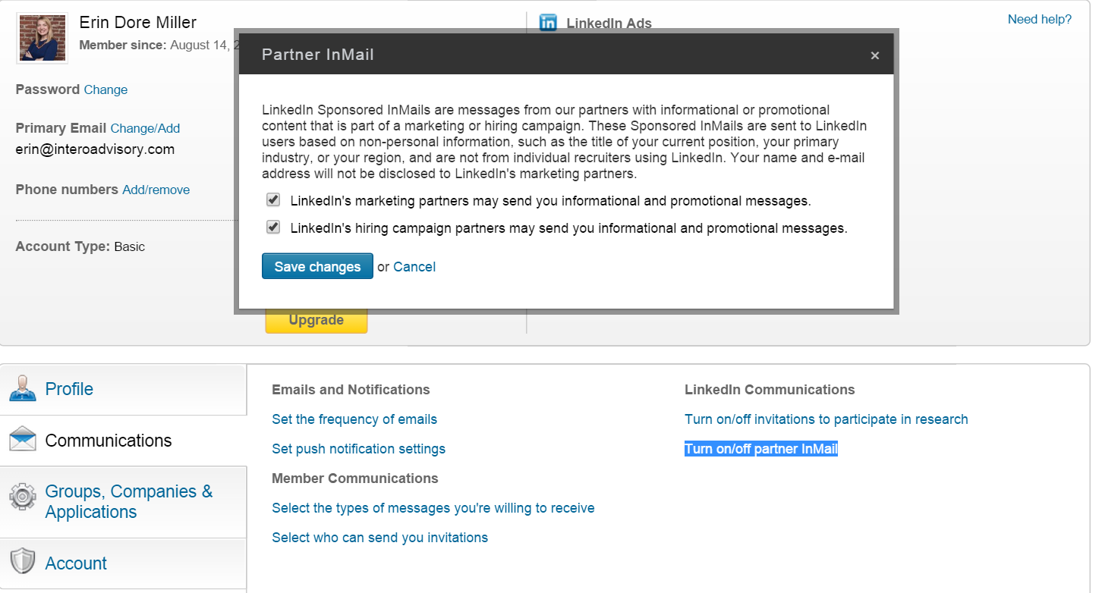Click the Groups, Companies gear icon
This screenshot has width=1102, height=593.
[23, 497]
